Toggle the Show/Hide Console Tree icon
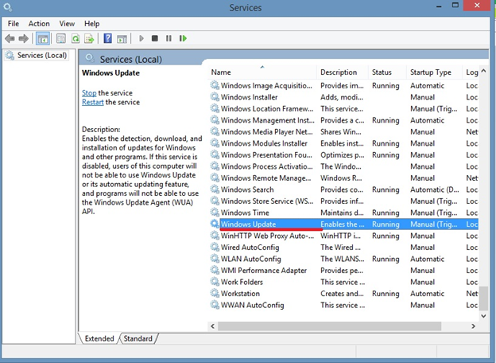The height and width of the screenshot is (363, 496). [x=43, y=39]
